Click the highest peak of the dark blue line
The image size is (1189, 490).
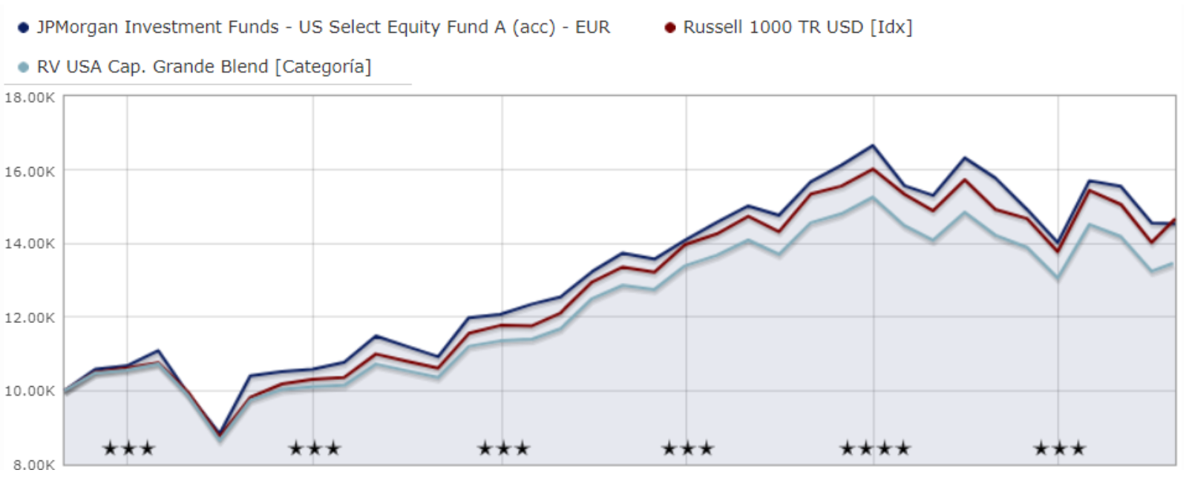[873, 146]
